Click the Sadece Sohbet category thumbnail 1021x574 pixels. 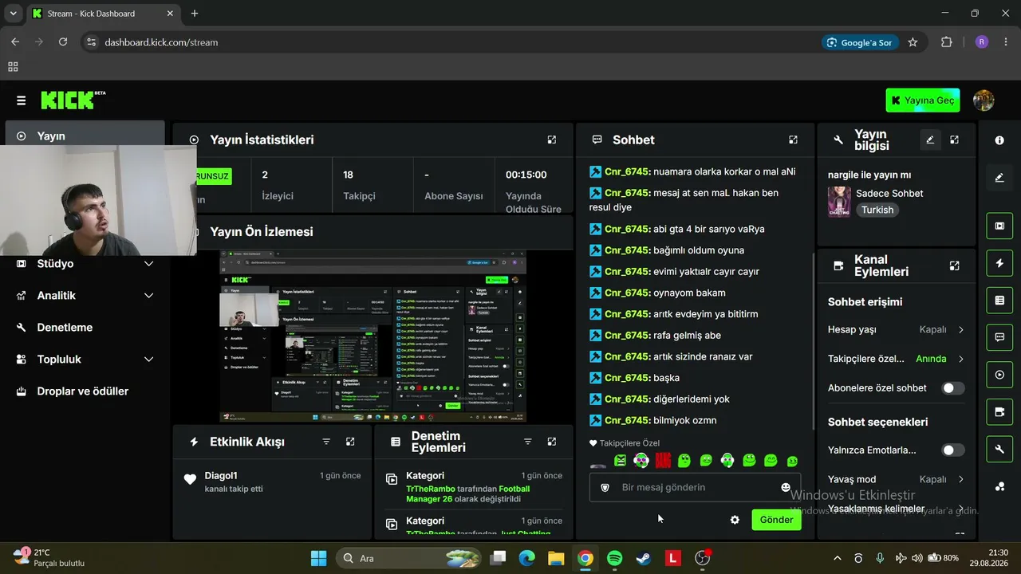[839, 202]
